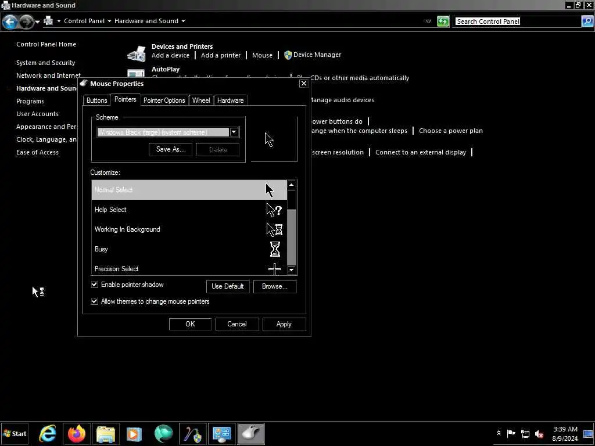Select Working In Background pointer row
Screen dimensions: 595x446
click(189, 229)
